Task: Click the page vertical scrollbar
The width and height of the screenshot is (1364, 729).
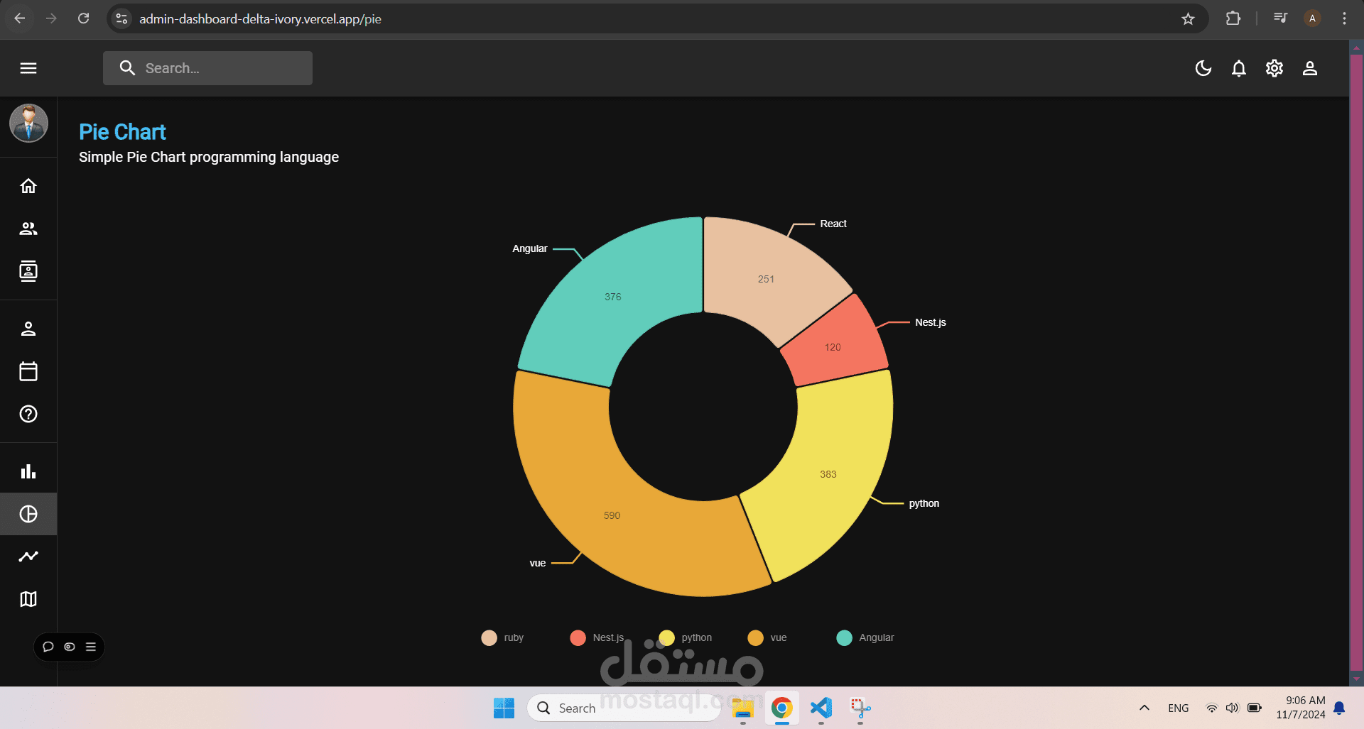Action: 1356,362
